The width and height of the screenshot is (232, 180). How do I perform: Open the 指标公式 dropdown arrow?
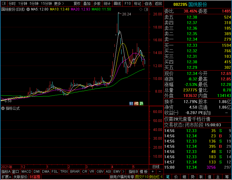coord(3,108)
